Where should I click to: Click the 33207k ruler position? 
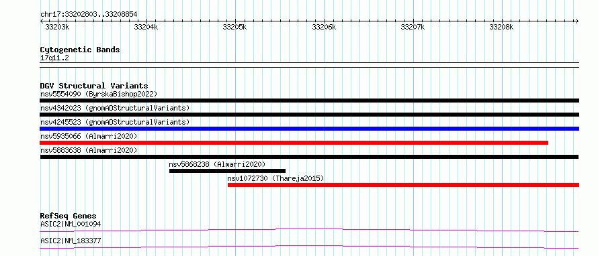(x=413, y=27)
